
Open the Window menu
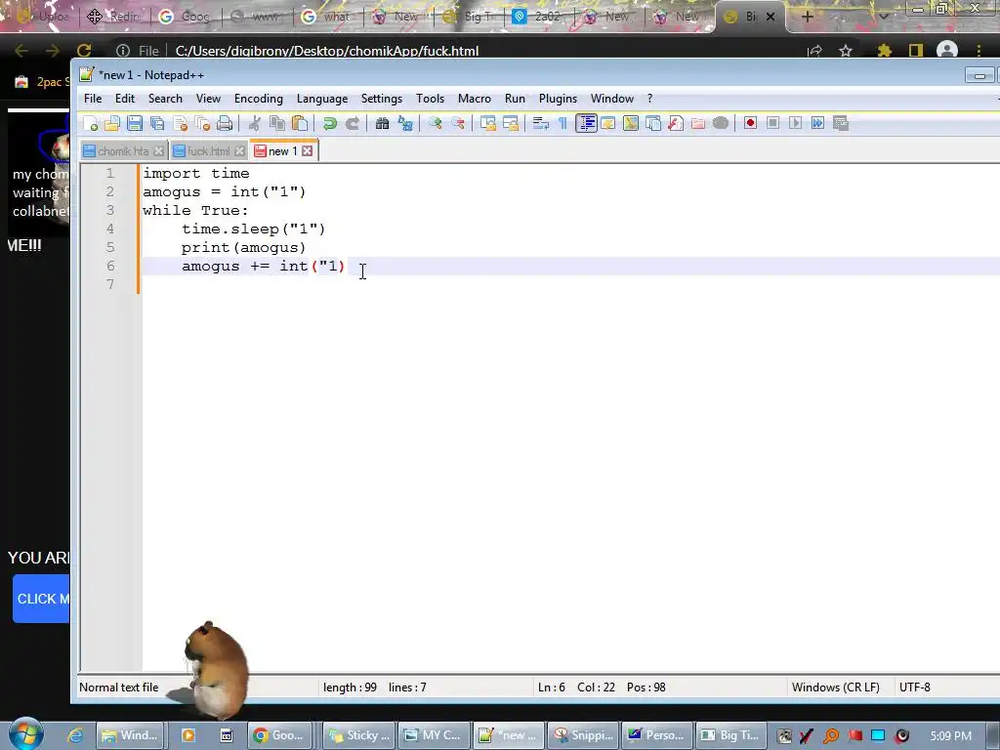(x=612, y=99)
